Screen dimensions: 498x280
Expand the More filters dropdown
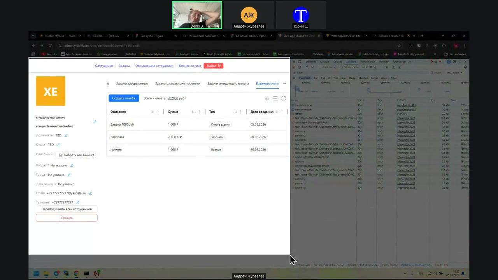(x=454, y=73)
